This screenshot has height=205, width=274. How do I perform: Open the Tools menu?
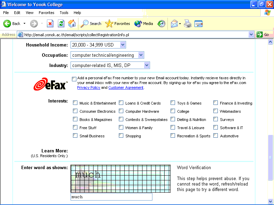pos(64,13)
